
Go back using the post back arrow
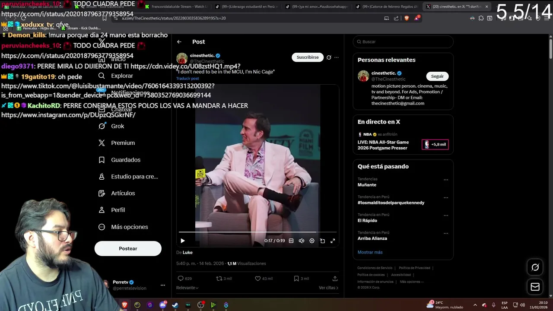click(179, 42)
